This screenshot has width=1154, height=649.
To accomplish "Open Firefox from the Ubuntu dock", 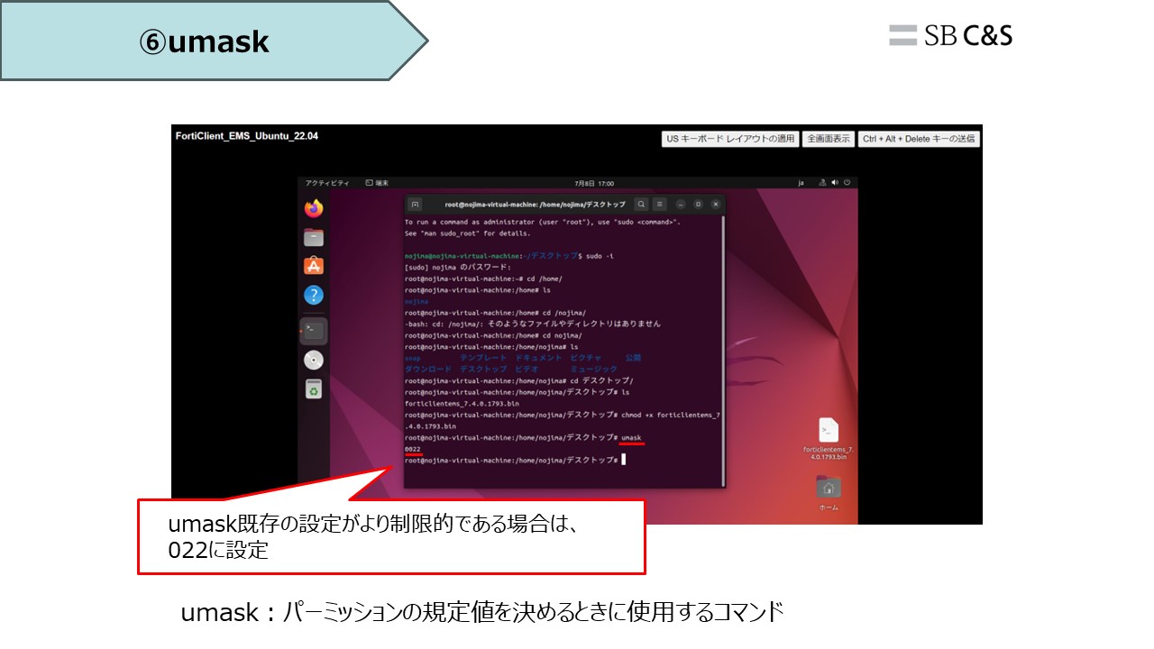I will point(313,209).
